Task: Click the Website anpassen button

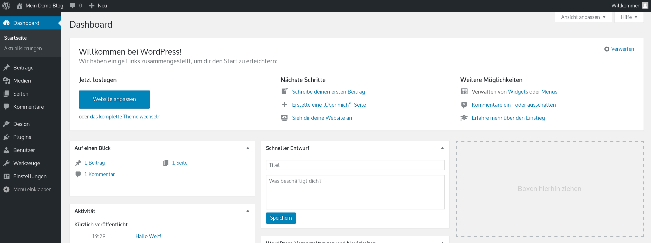Action: (114, 99)
